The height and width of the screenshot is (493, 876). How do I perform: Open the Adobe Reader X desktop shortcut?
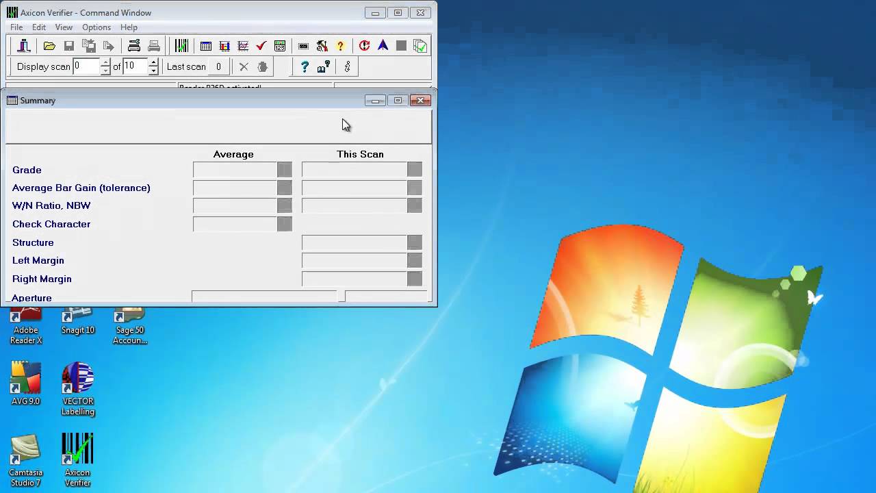click(x=26, y=327)
